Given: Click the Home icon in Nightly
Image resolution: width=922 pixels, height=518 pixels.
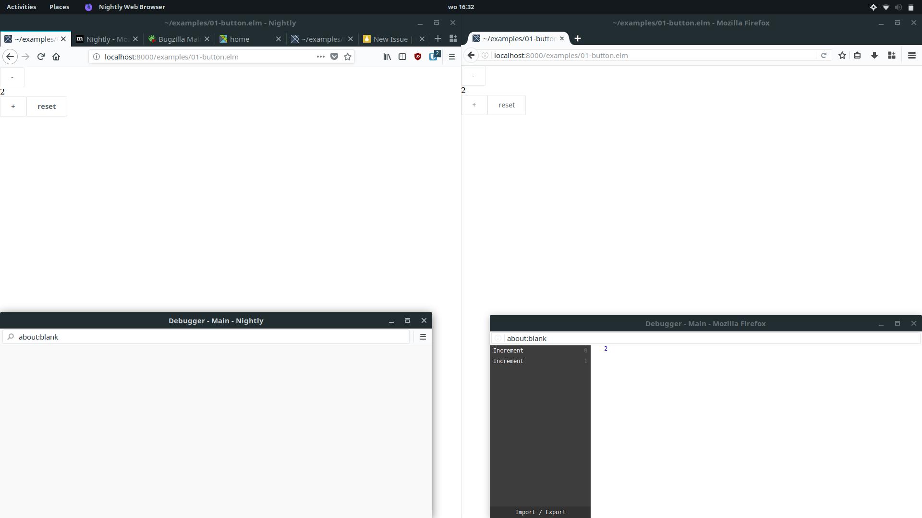Looking at the screenshot, I should click(56, 57).
